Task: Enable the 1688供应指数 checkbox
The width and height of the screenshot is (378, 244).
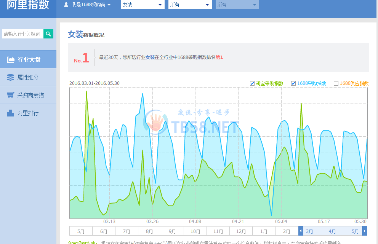Action: 336,83
